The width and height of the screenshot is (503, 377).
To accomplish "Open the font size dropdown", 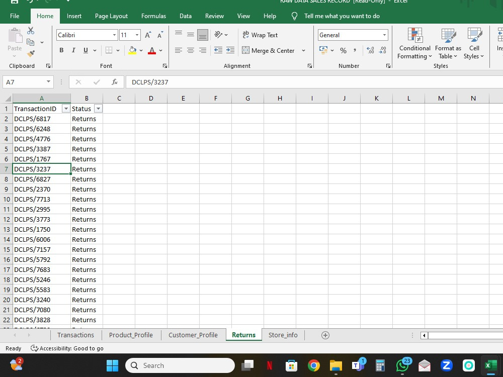I will [x=137, y=35].
